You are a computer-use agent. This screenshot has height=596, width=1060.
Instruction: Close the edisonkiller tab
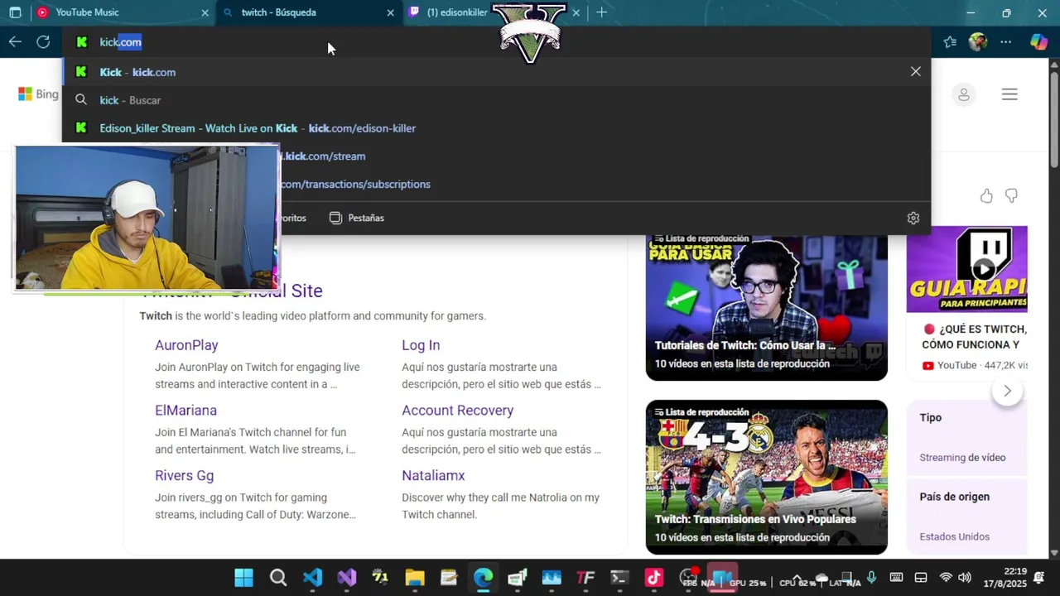click(x=576, y=12)
